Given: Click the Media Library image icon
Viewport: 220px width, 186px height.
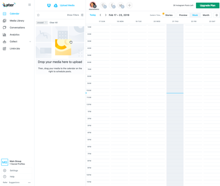Looking at the screenshot, I should coord(5,21).
